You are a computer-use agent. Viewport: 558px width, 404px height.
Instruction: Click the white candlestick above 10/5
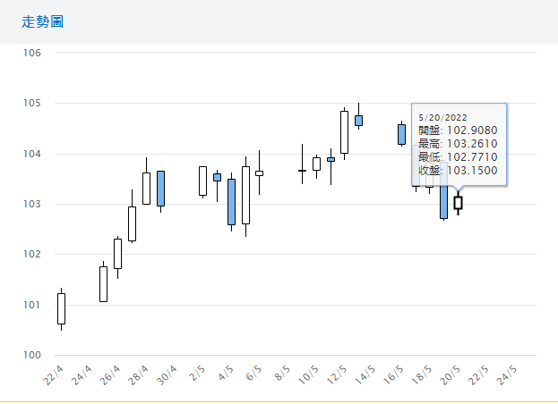click(316, 164)
